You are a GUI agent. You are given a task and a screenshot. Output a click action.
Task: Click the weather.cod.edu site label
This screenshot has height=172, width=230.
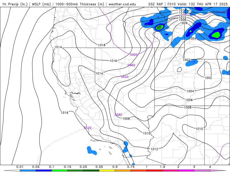tap(122, 4)
